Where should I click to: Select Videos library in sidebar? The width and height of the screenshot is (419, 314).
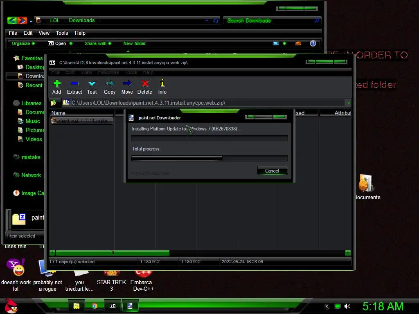[x=30, y=139]
